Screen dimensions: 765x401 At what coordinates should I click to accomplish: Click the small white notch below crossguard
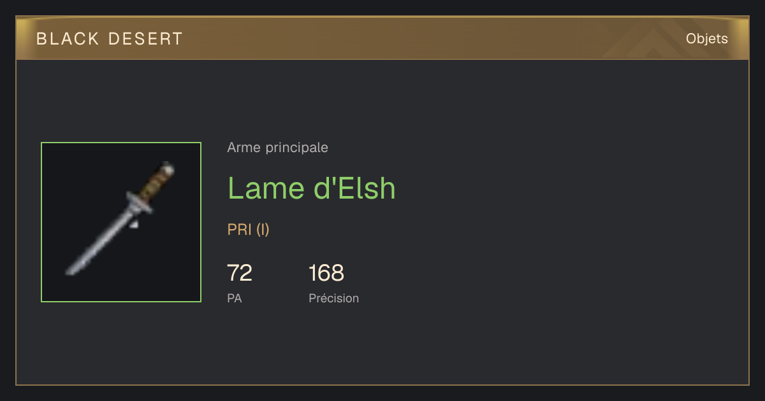134,224
